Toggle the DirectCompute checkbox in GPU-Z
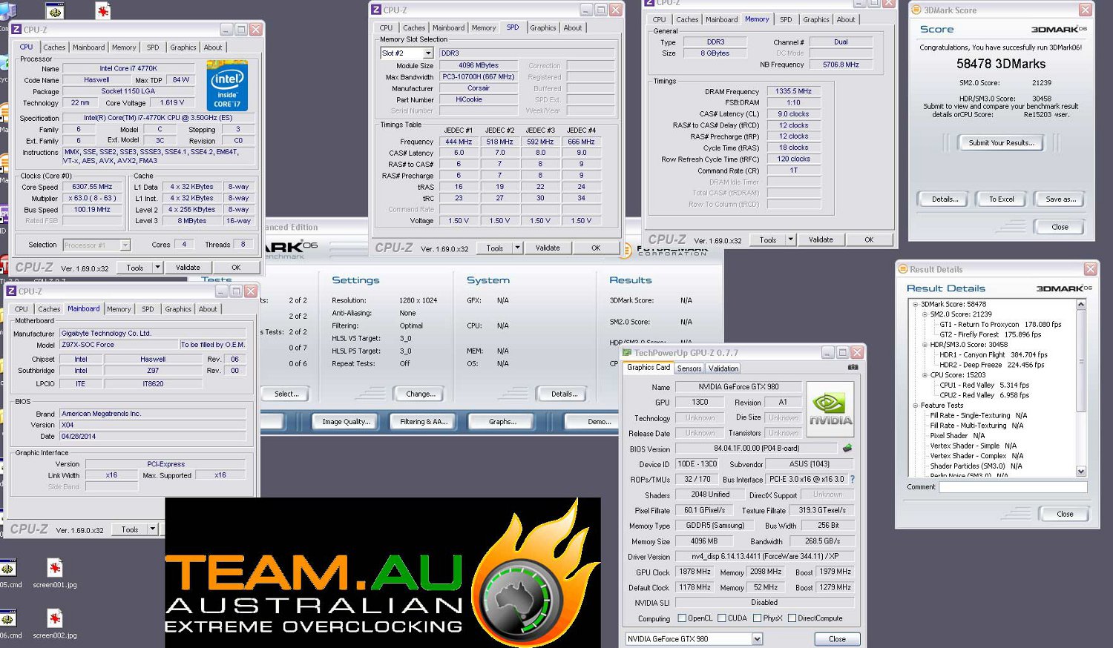1113x648 pixels. click(792, 618)
